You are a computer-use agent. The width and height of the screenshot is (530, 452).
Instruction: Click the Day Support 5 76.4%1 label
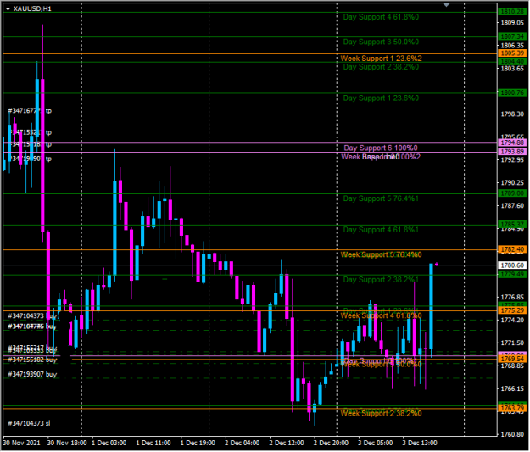click(x=381, y=198)
